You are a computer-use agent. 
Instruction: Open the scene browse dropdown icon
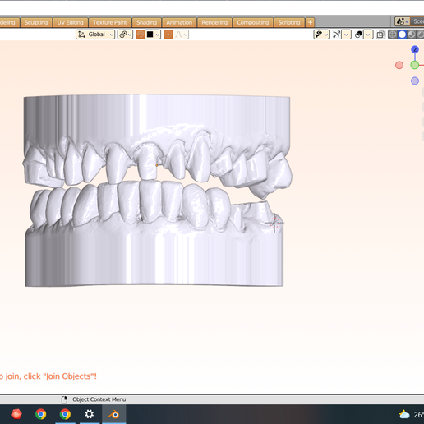coord(402,21)
